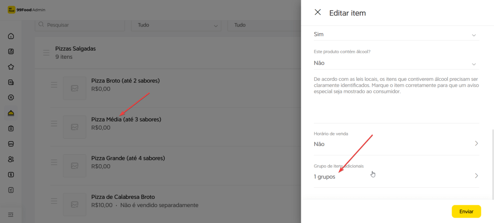Open the chart report icon in the sidebar
494x223 pixels.
click(11, 52)
